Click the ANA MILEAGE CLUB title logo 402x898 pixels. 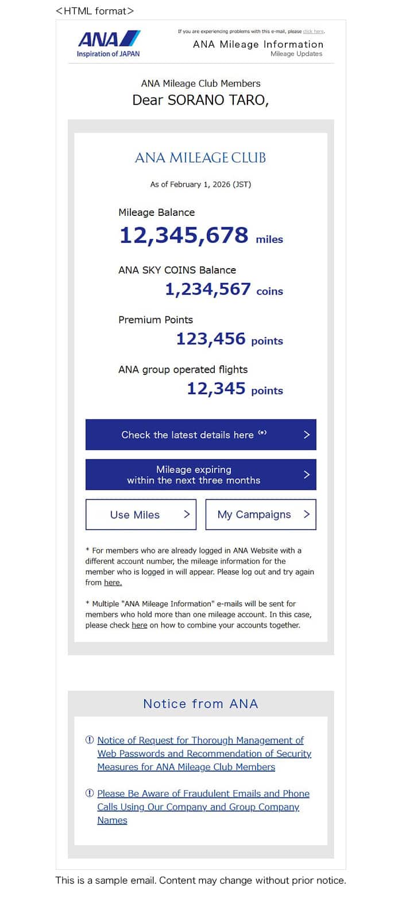coord(200,157)
